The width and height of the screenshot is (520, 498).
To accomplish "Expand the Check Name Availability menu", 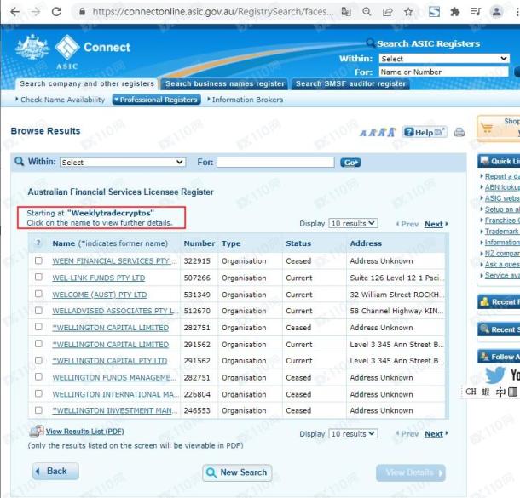I will coord(60,100).
